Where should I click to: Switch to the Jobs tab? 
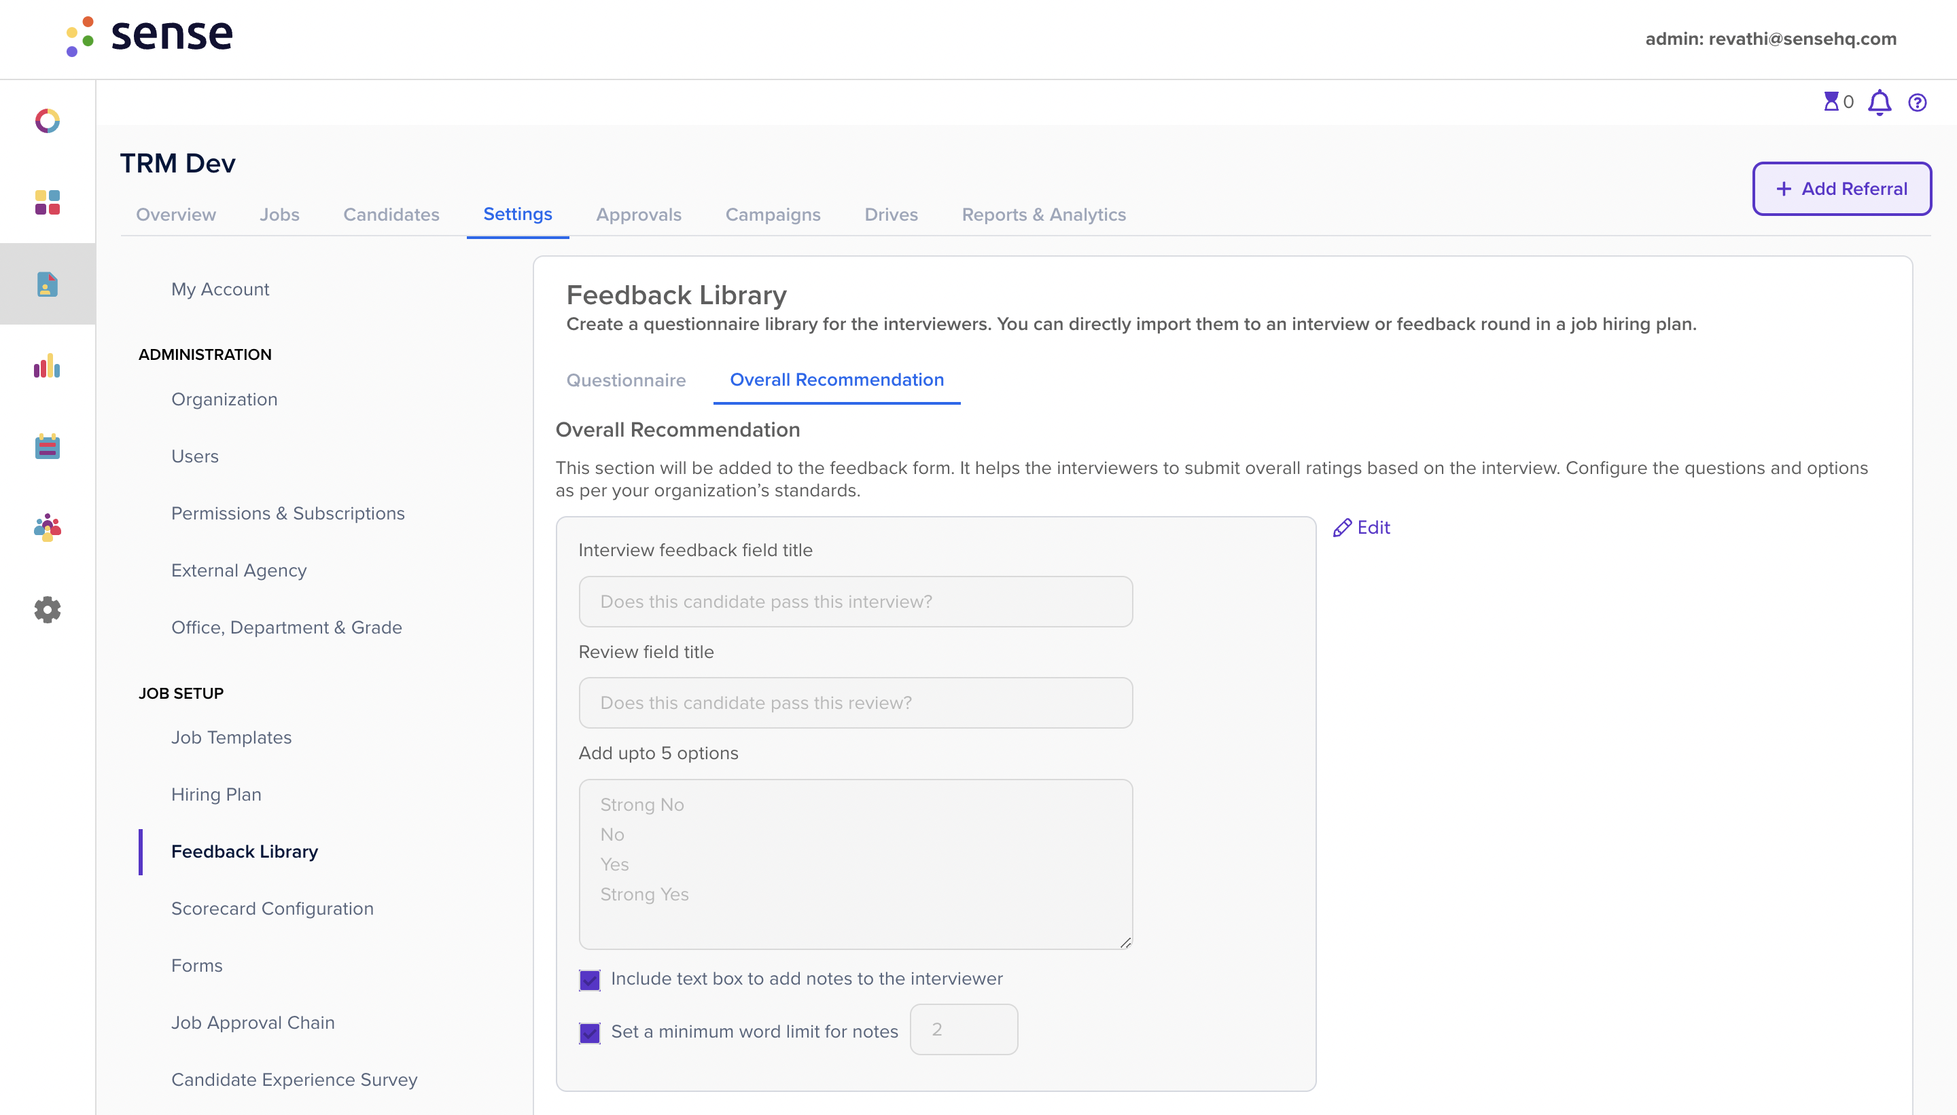pos(279,215)
